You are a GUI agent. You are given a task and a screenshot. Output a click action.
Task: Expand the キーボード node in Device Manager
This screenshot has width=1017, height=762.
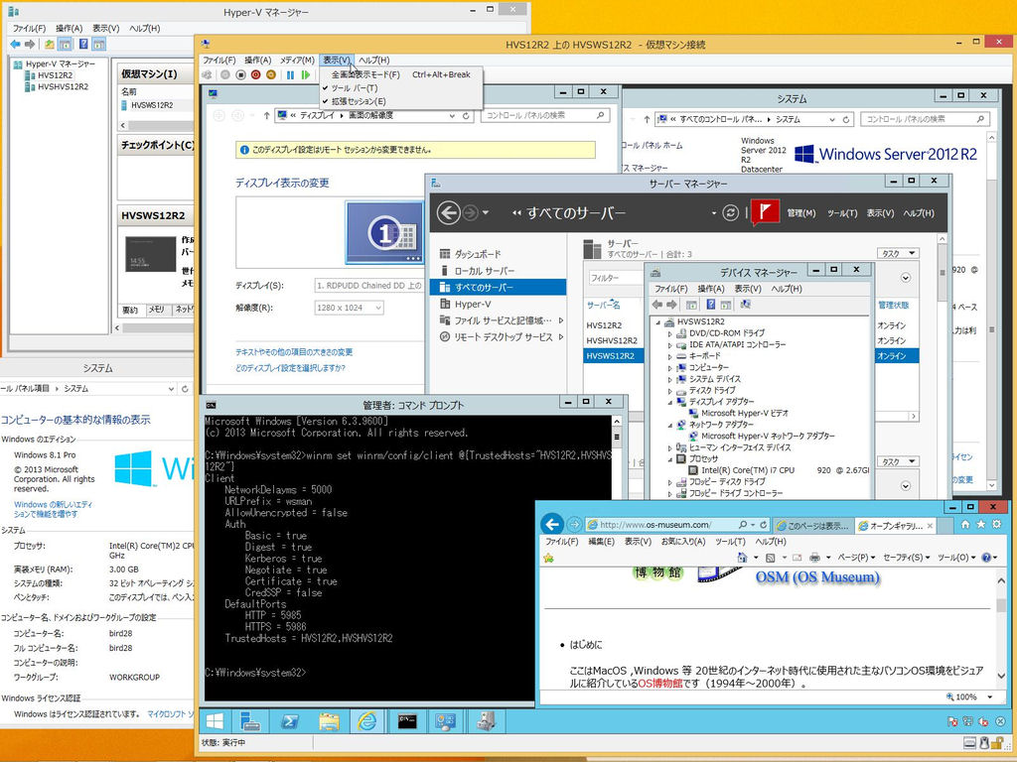pyautogui.click(x=670, y=356)
